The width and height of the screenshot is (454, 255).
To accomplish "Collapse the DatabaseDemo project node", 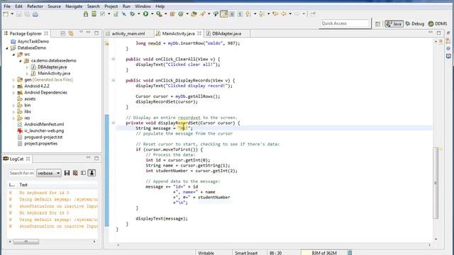I will 7,48.
